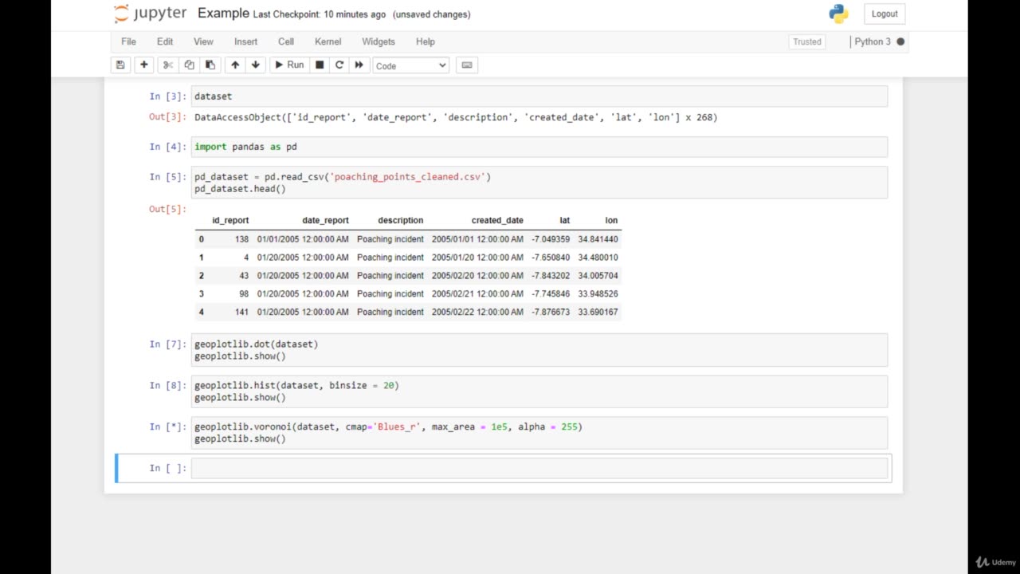
Task: Click id_report value 138
Action: (x=241, y=239)
